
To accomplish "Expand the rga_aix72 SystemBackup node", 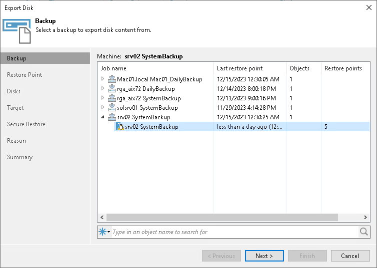I will point(102,98).
